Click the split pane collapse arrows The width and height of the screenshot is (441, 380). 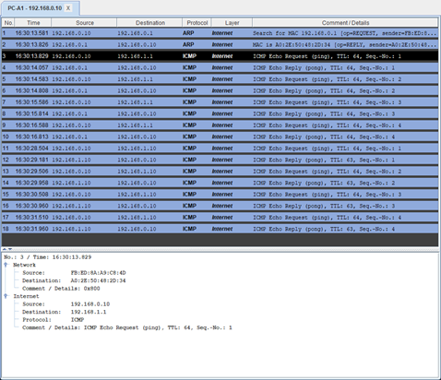(x=7, y=249)
